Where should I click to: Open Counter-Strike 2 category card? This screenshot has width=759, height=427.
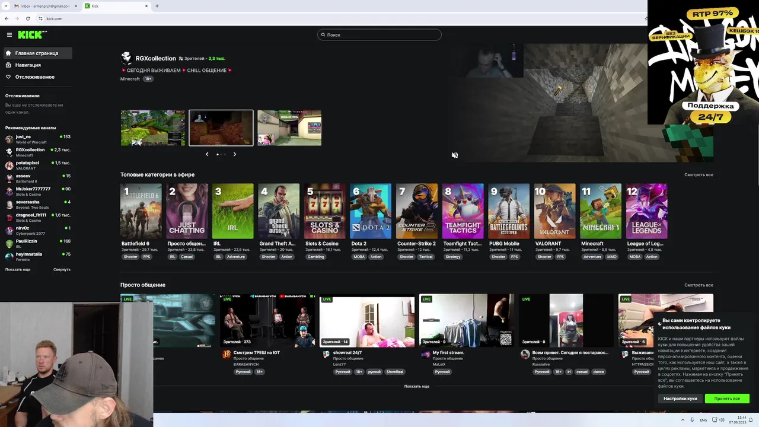(417, 211)
